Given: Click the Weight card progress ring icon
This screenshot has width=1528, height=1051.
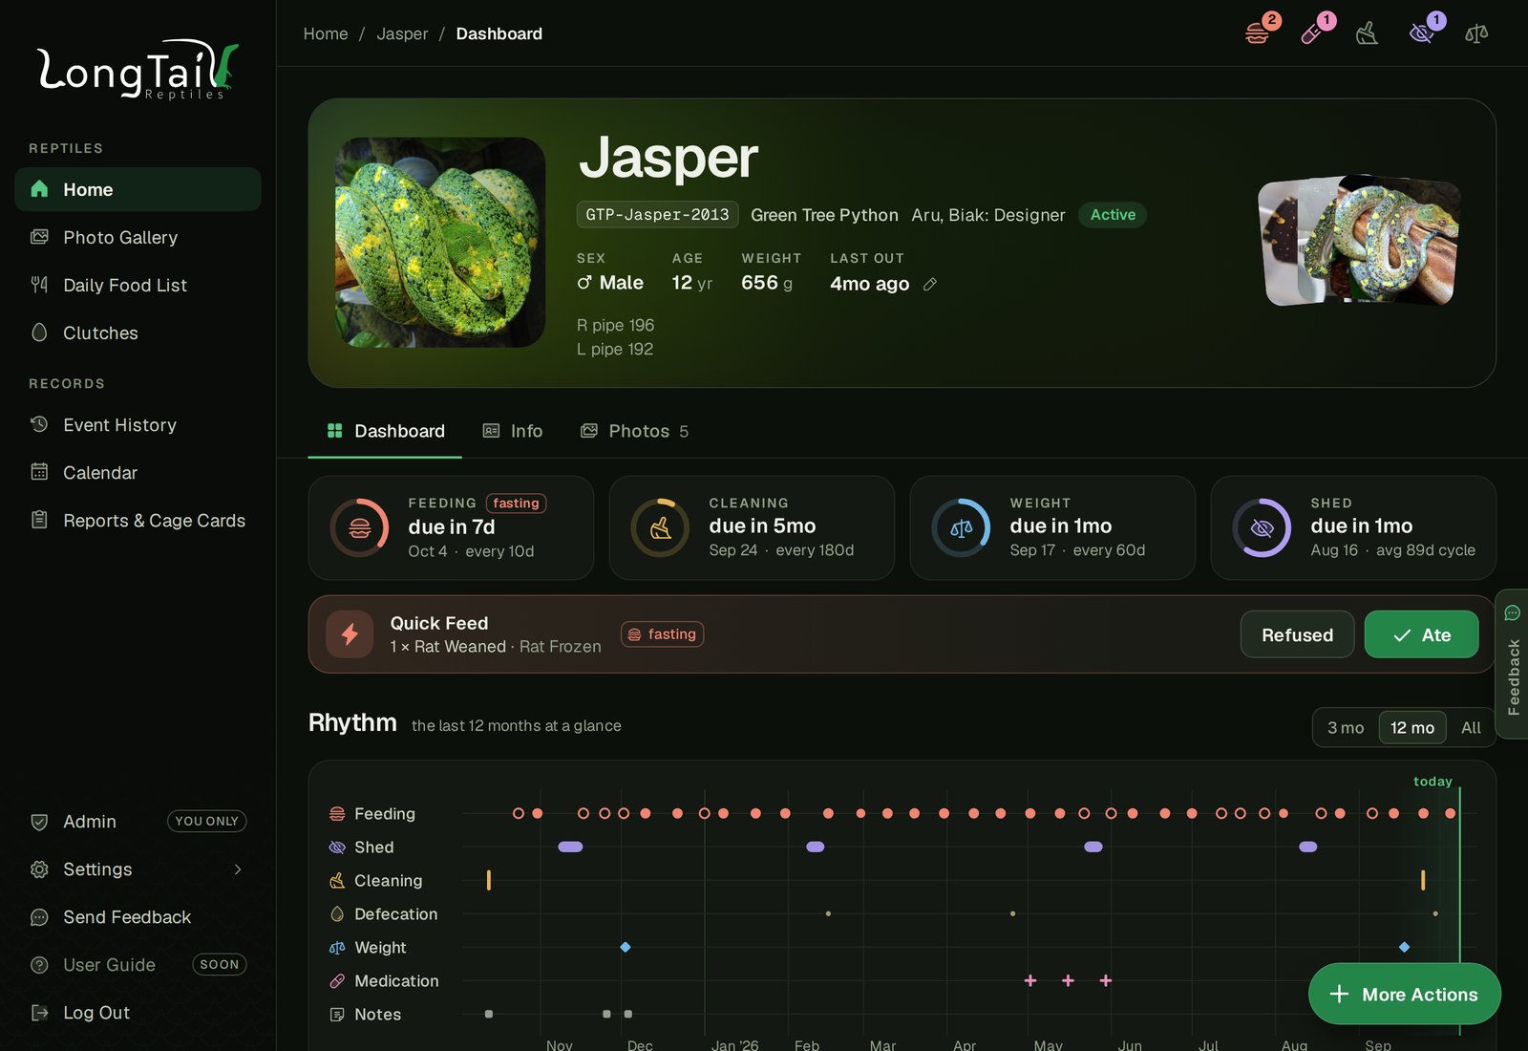Looking at the screenshot, I should point(962,527).
